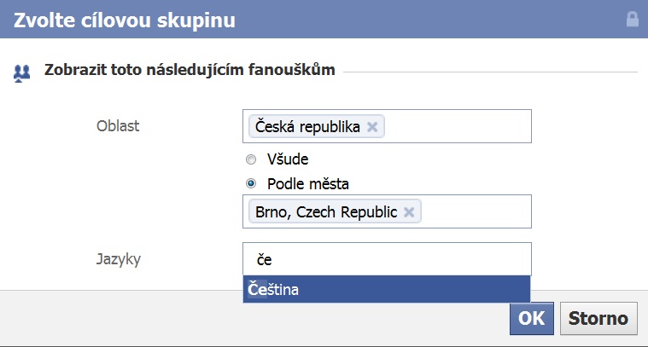Click the 'Oblast' field label

pos(118,126)
